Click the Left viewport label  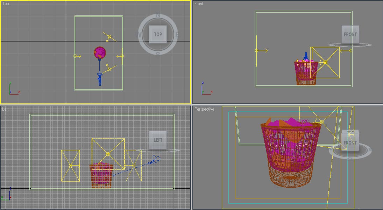tap(5, 109)
